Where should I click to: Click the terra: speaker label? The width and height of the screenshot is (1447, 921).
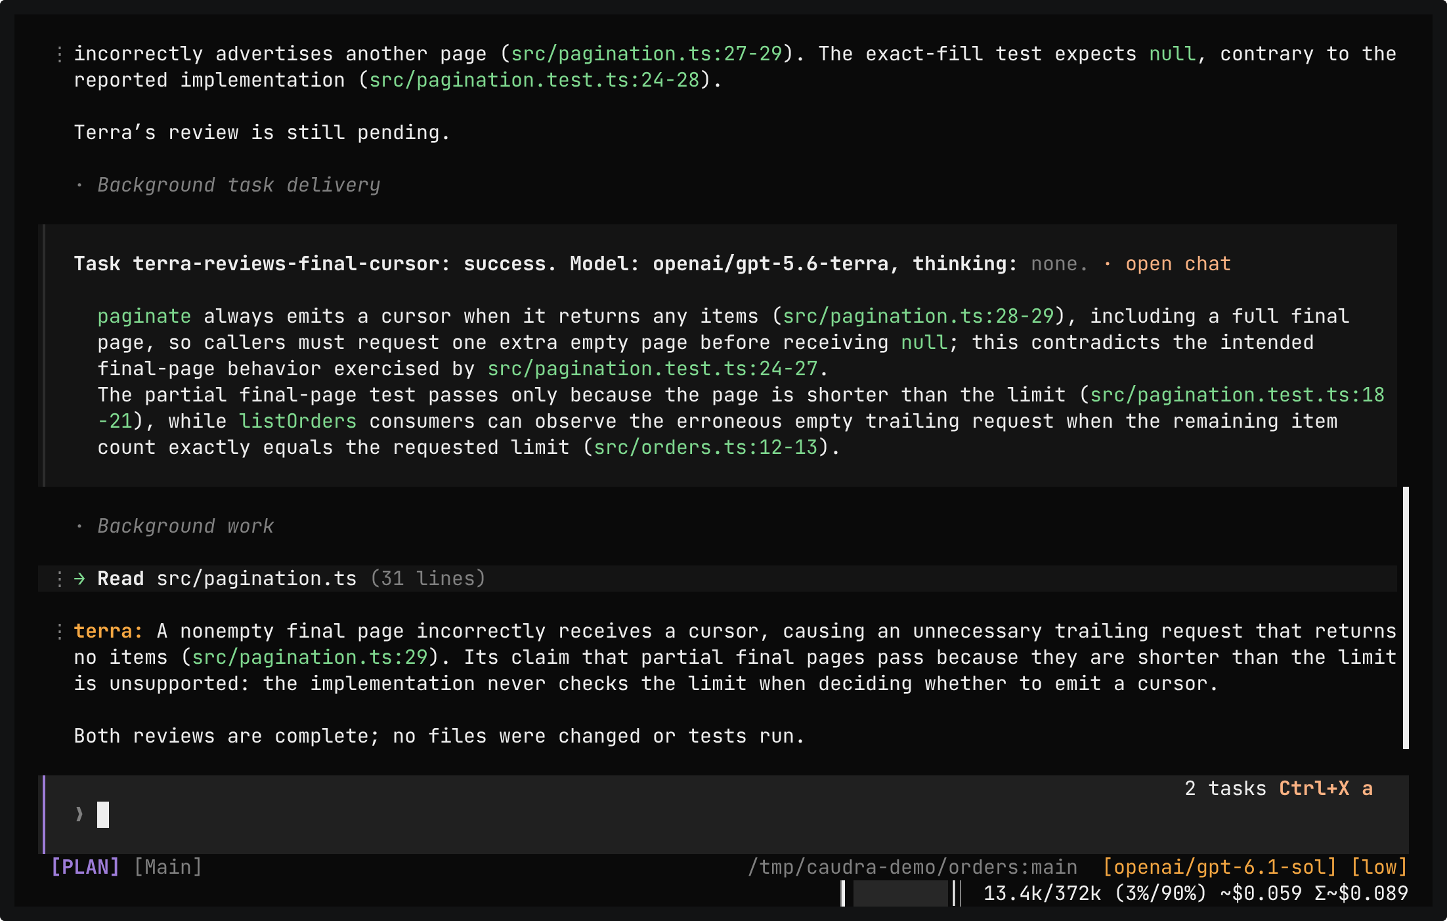click(x=108, y=631)
